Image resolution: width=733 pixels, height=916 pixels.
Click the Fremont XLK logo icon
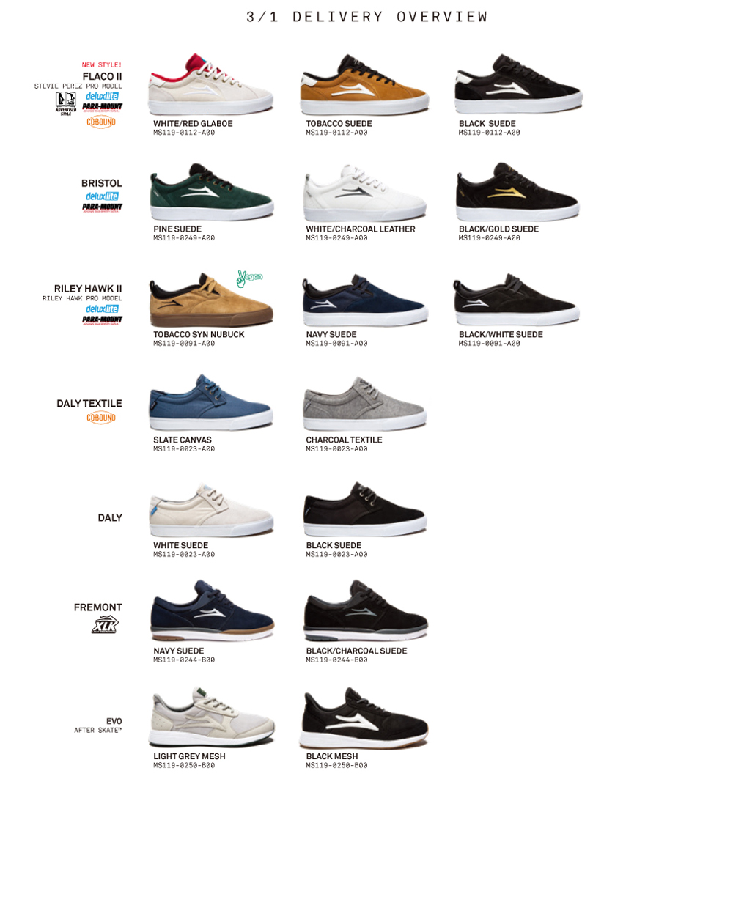(105, 624)
